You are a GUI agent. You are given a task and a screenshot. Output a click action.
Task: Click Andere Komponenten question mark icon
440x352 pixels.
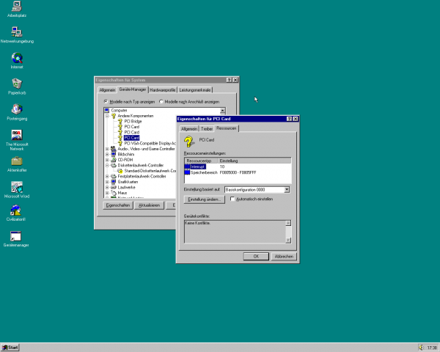[114, 116]
